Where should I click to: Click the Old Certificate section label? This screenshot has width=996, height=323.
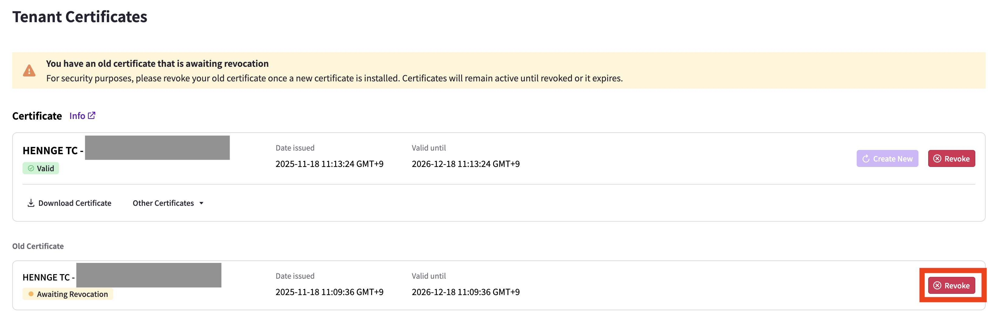(38, 246)
